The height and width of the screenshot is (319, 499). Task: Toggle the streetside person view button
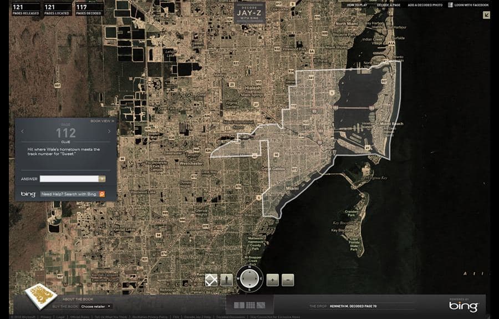pyautogui.click(x=227, y=280)
